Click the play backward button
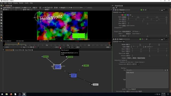 pos(54,47)
